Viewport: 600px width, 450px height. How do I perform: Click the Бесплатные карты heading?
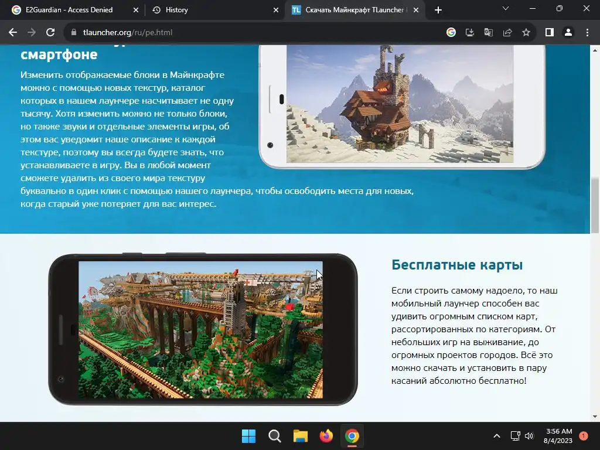click(x=457, y=265)
